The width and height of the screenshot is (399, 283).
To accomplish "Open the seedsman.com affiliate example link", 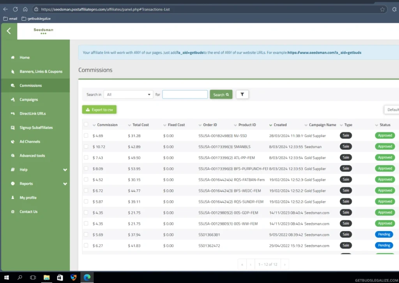I will [x=324, y=53].
